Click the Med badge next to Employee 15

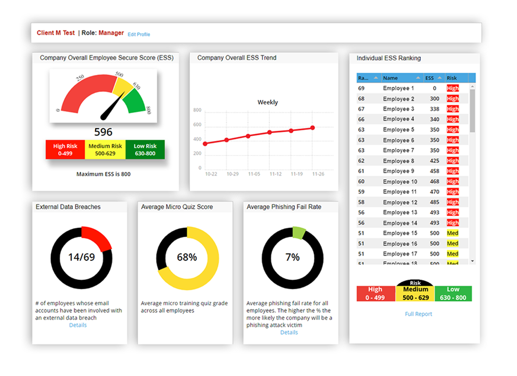click(x=452, y=233)
